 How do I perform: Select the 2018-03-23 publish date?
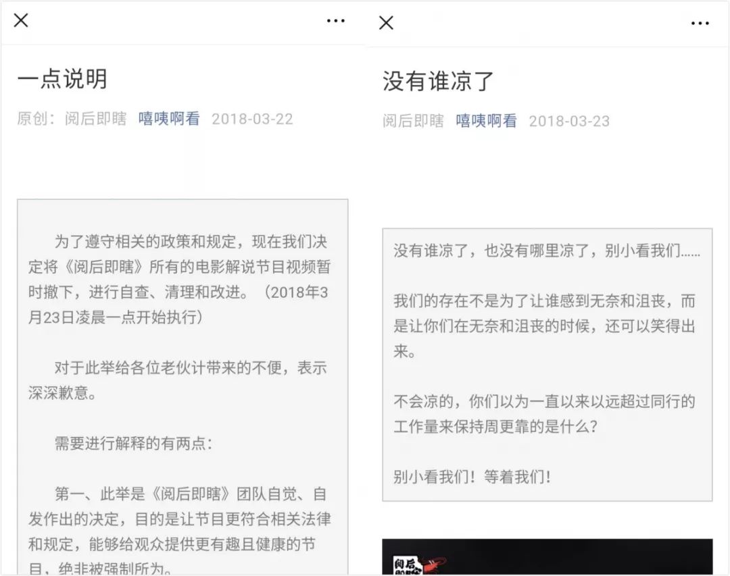tap(569, 122)
